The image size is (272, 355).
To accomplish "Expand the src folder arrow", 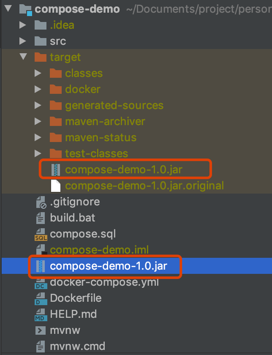I will (x=23, y=41).
